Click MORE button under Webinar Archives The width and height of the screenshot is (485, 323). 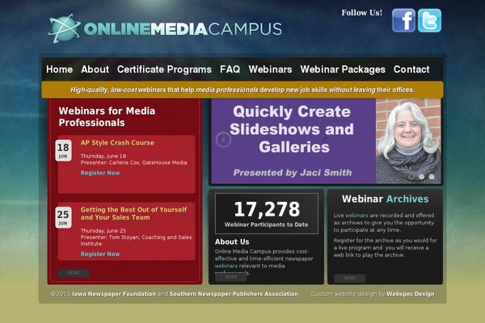[349, 278]
